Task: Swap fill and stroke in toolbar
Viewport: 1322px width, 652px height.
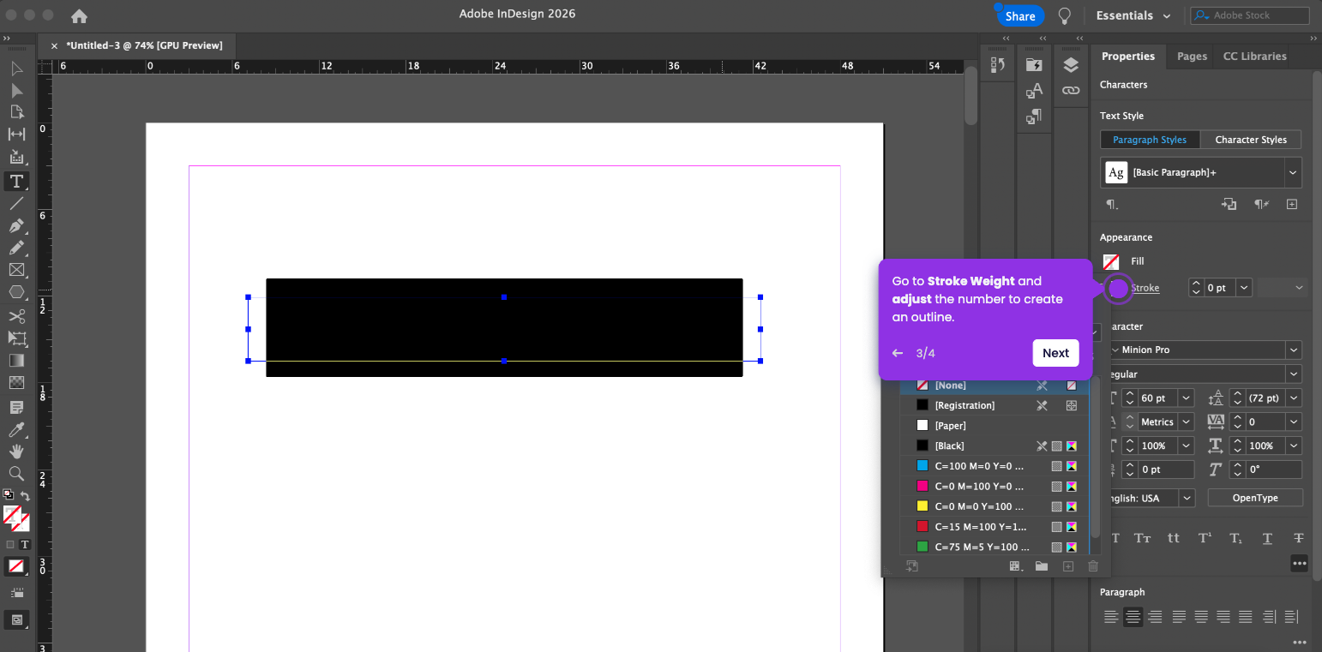Action: click(25, 496)
